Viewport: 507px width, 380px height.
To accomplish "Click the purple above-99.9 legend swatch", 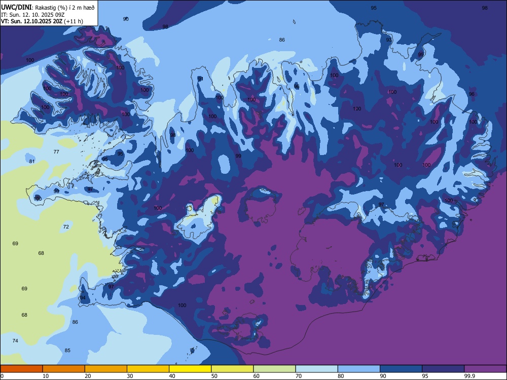I will [485, 369].
